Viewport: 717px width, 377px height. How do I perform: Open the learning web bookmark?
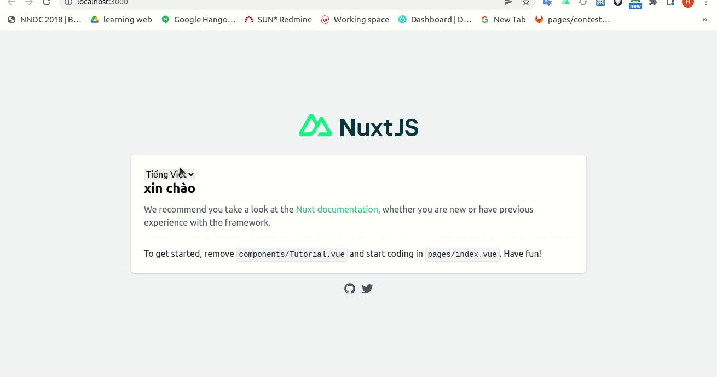(121, 20)
